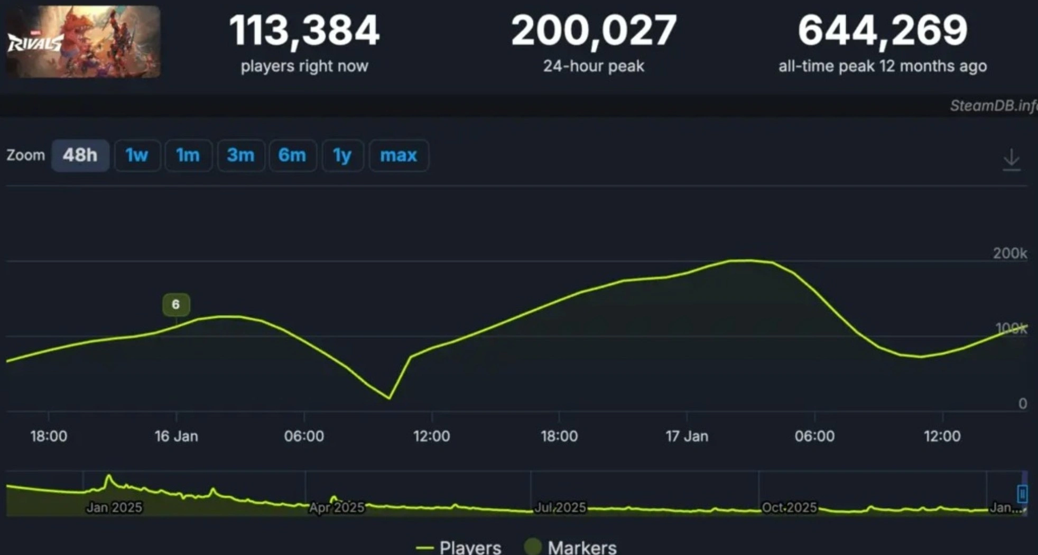Image resolution: width=1038 pixels, height=555 pixels.
Task: Click the chart download arrow icon
Action: point(1011,159)
